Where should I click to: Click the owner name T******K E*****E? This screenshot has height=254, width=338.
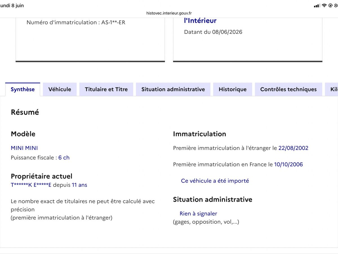click(x=31, y=185)
